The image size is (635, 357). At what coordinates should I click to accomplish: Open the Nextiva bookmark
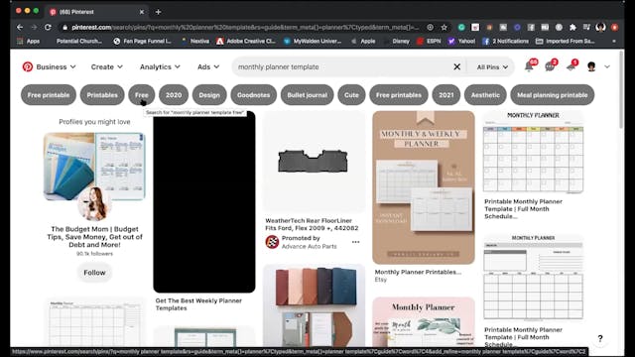click(195, 41)
